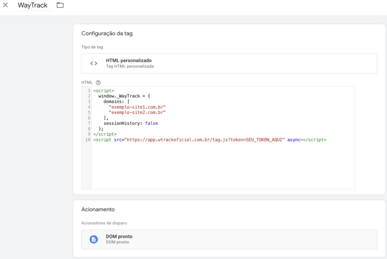Click the DOM pronto trigger icon
The image size is (387, 259).
[94, 239]
